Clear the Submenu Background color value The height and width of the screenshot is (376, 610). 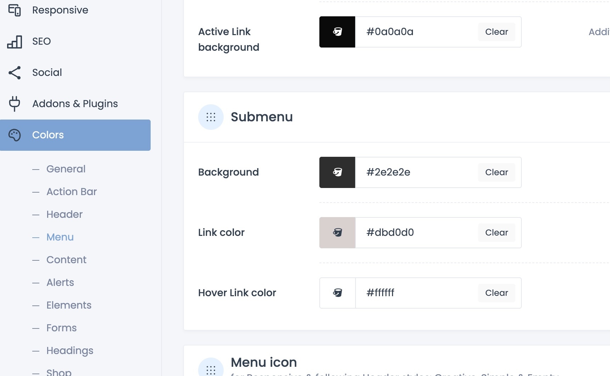click(x=496, y=172)
